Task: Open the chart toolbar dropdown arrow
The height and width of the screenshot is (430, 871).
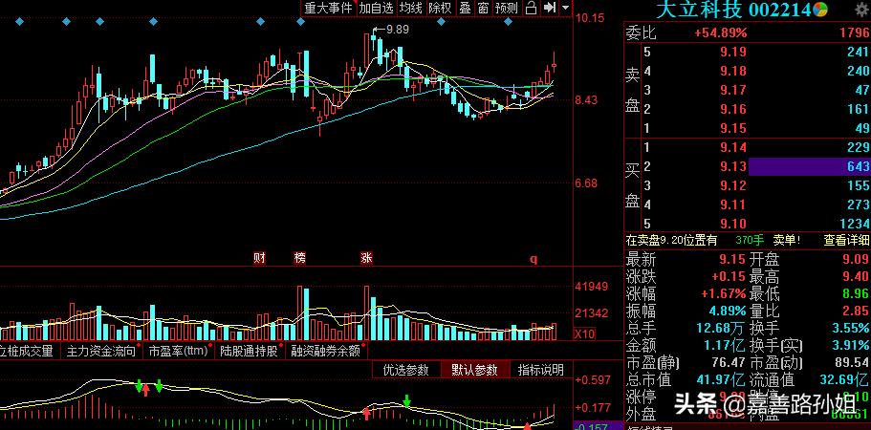Action: (x=565, y=8)
